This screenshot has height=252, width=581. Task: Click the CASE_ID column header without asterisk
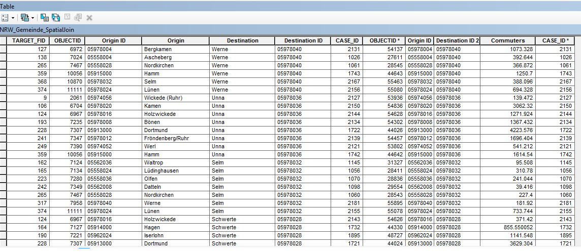point(347,40)
